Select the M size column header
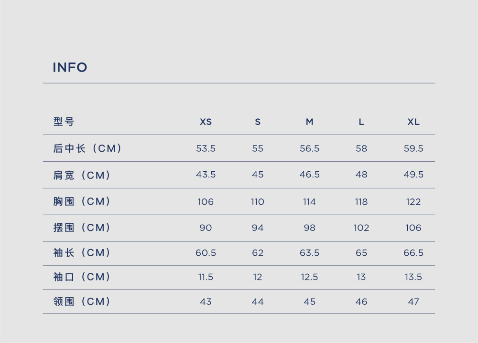478x343 pixels. (309, 122)
